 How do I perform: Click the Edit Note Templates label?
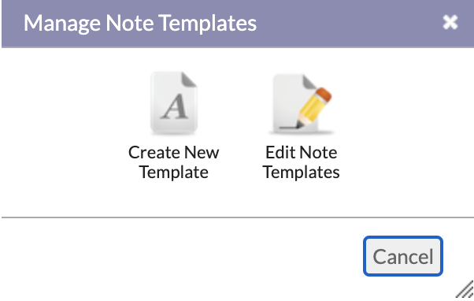pyautogui.click(x=301, y=162)
